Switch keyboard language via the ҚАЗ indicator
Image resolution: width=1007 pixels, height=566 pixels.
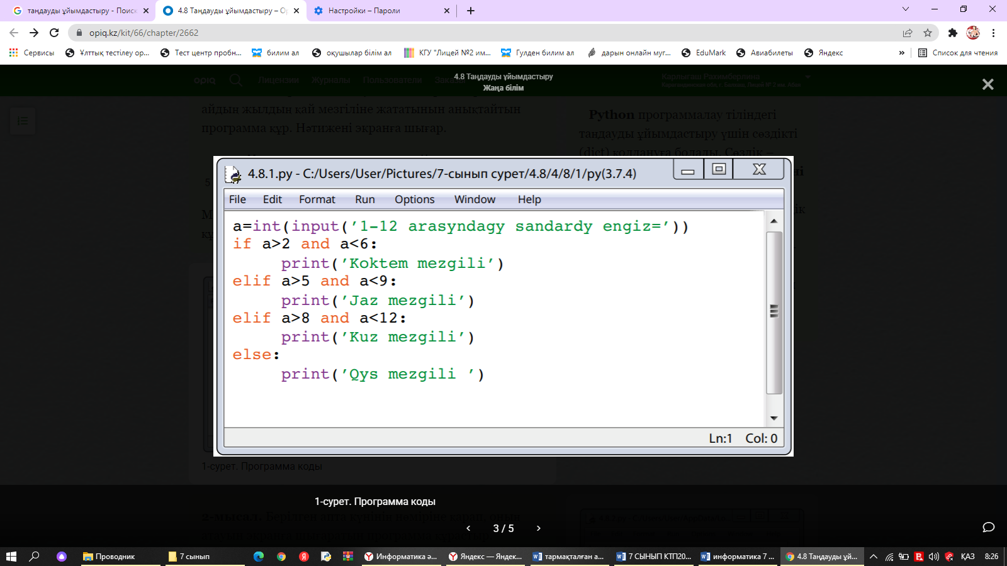coord(967,557)
